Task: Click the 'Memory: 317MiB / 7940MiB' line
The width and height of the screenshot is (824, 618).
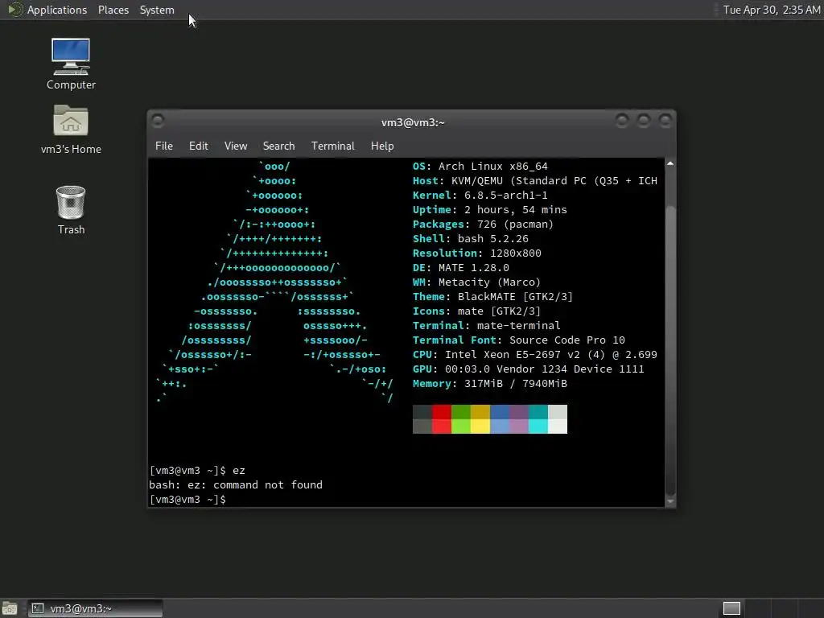Action: pos(490,384)
